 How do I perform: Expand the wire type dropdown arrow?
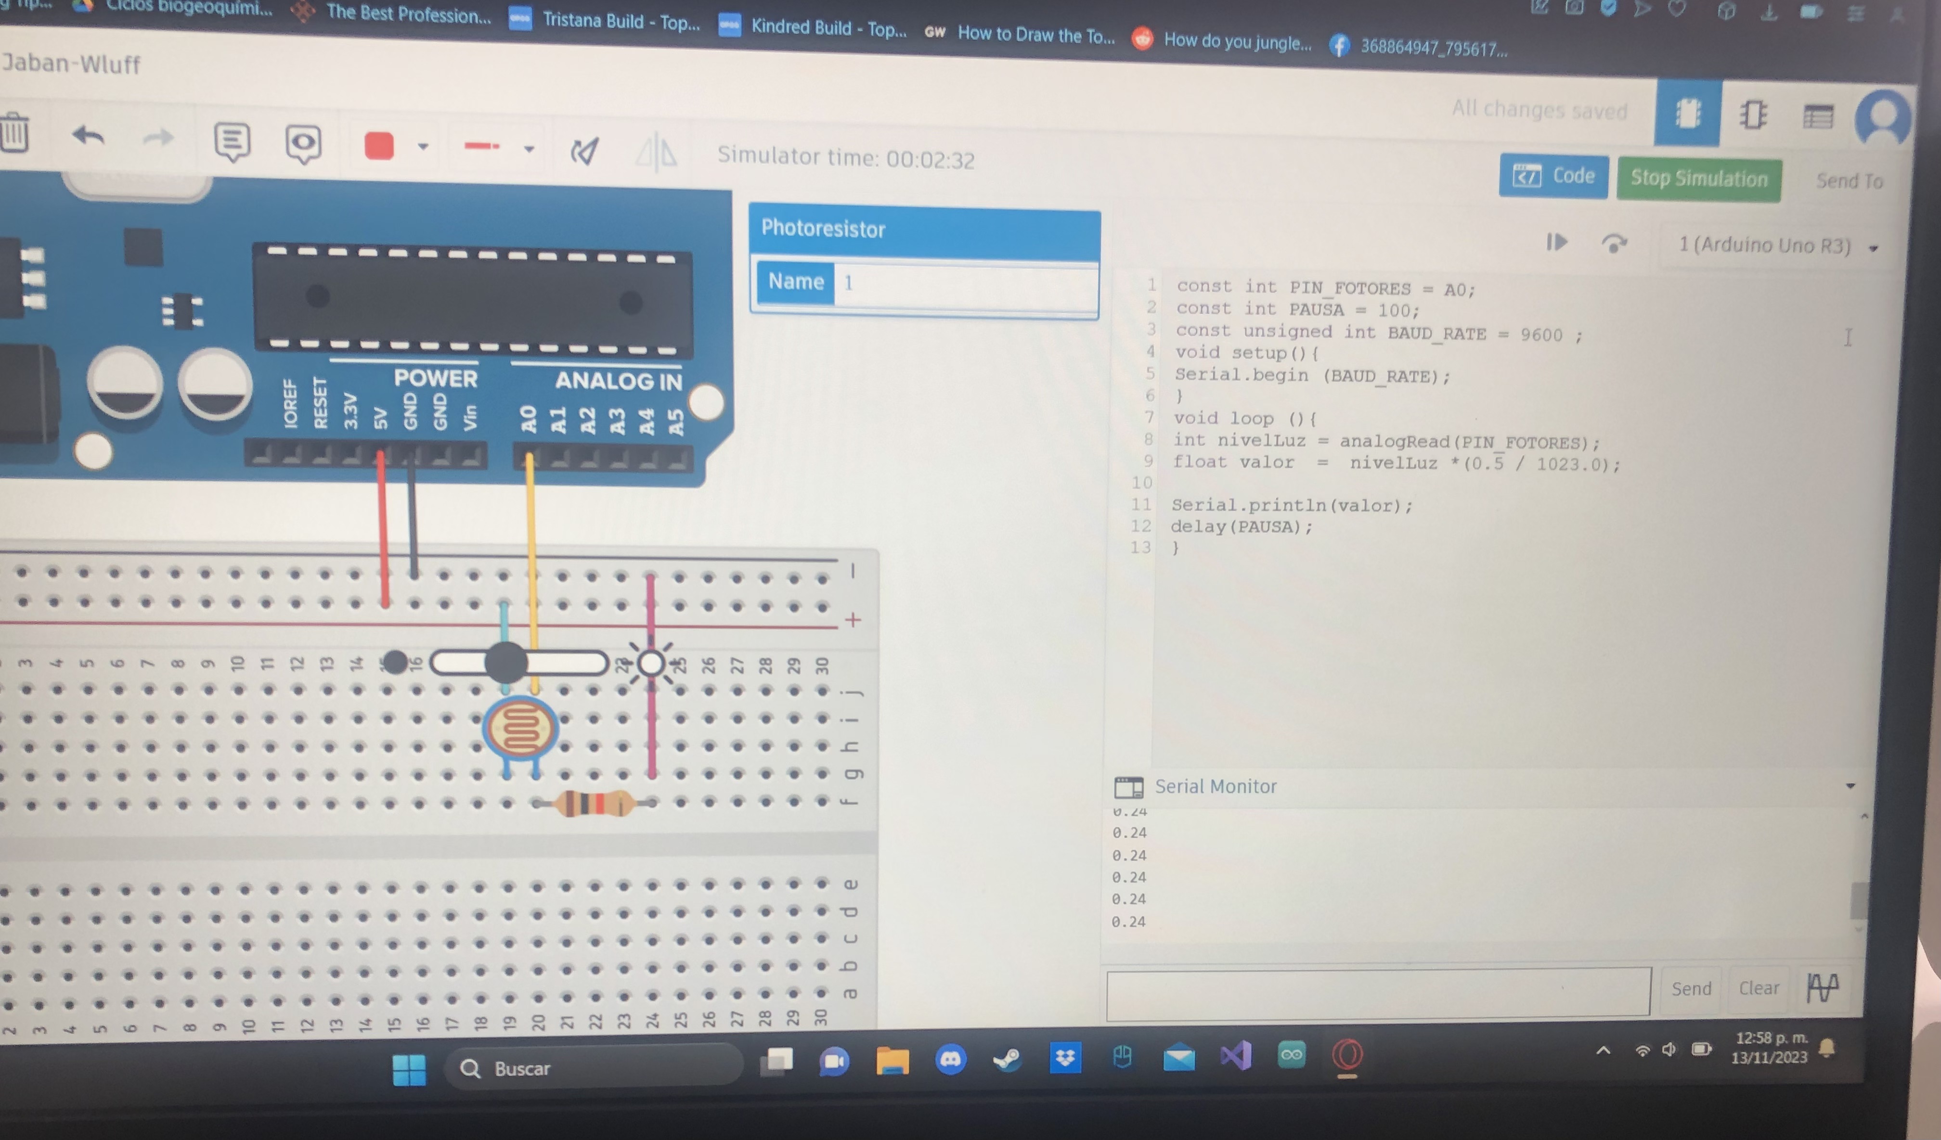(529, 149)
